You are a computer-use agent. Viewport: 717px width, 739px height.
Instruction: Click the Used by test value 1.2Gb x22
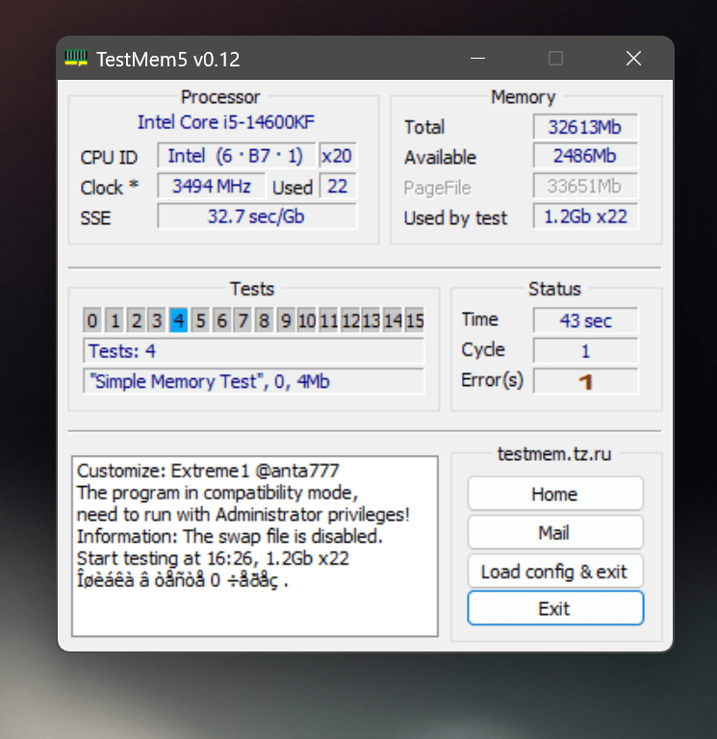pos(585,217)
